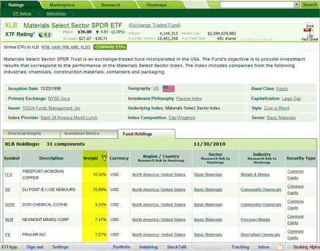The height and width of the screenshot is (251, 320).
Task: Open the FCX symbol link
Action: click(9, 175)
